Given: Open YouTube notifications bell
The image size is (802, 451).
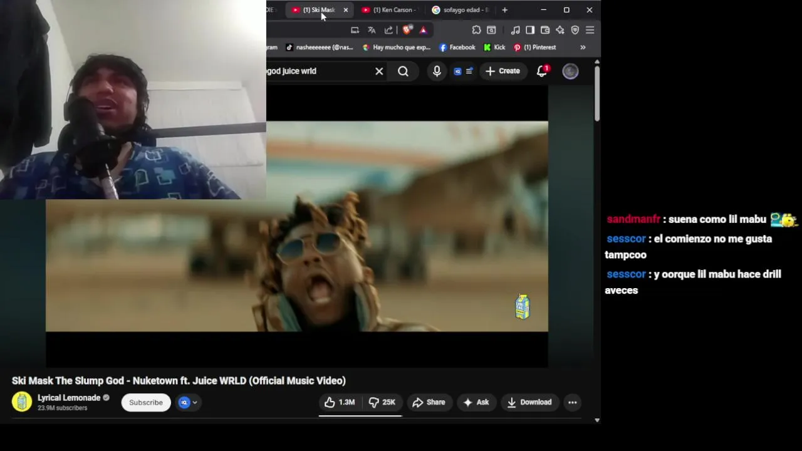Looking at the screenshot, I should click(x=542, y=71).
